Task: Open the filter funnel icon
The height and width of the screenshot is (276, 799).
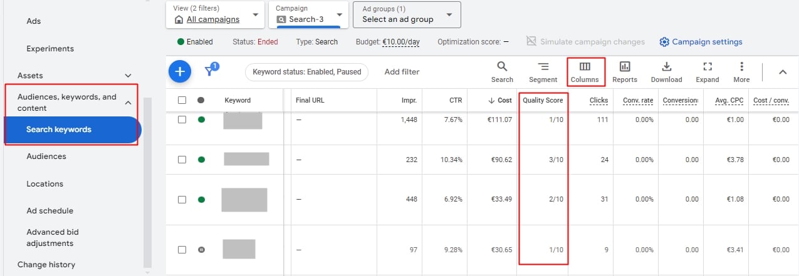Action: 211,71
